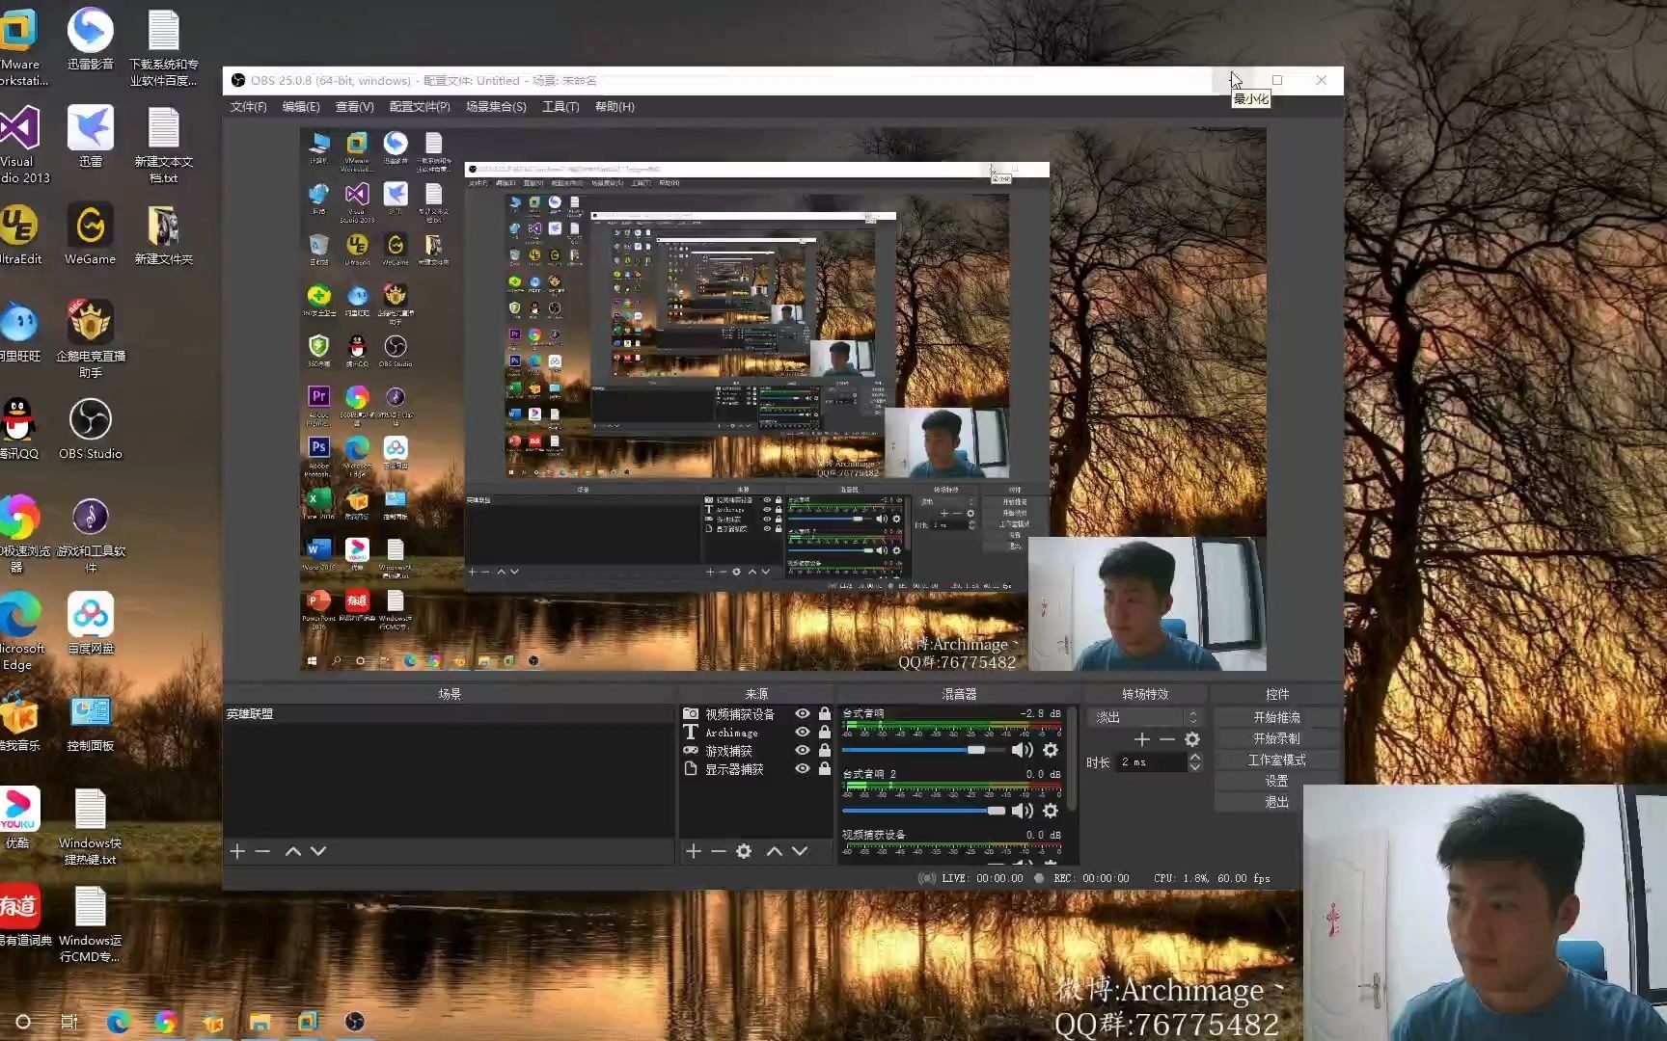Open audio settings gear for 台式音响 2

(x=1051, y=811)
